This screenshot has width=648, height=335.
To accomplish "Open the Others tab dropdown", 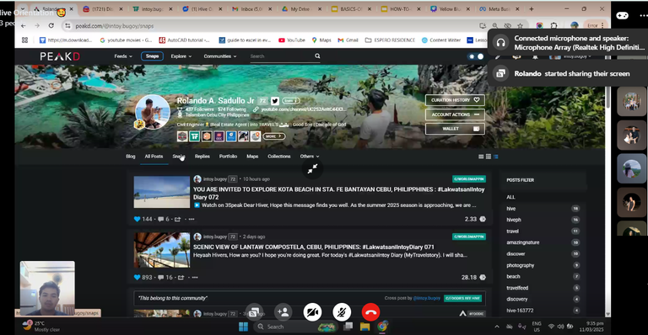I will point(310,157).
